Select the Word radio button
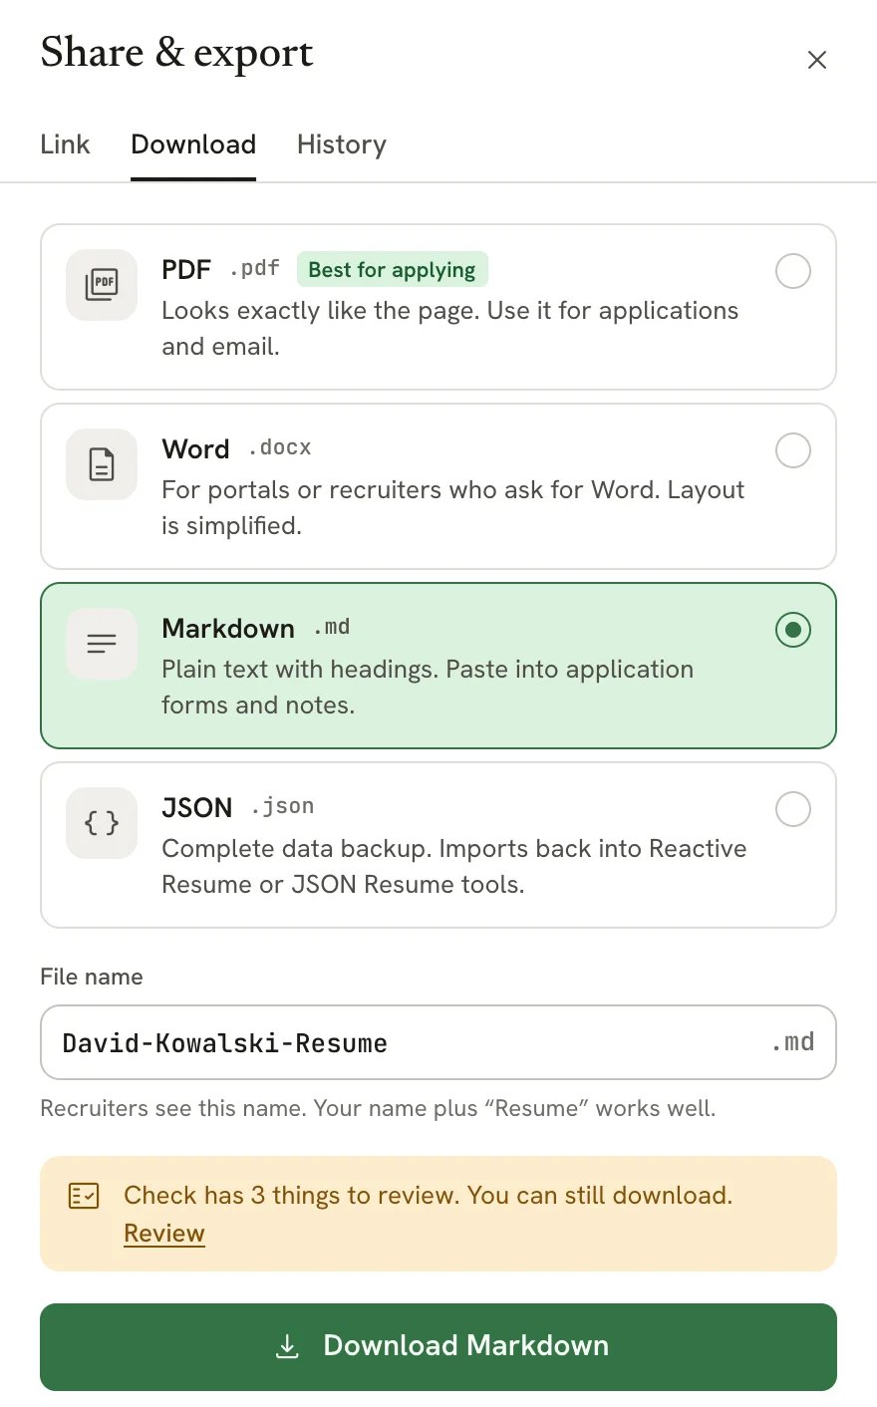Image resolution: width=877 pixels, height=1407 pixels. (x=793, y=450)
